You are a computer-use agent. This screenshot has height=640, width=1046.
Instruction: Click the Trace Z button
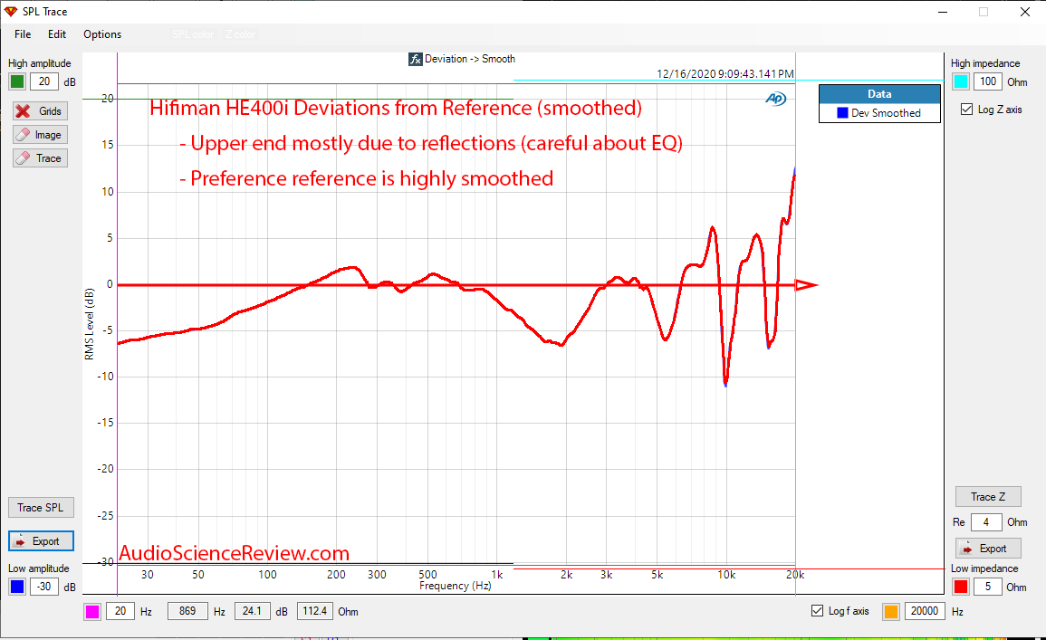pyautogui.click(x=988, y=497)
